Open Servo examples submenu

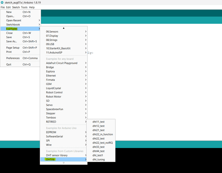click(64, 105)
